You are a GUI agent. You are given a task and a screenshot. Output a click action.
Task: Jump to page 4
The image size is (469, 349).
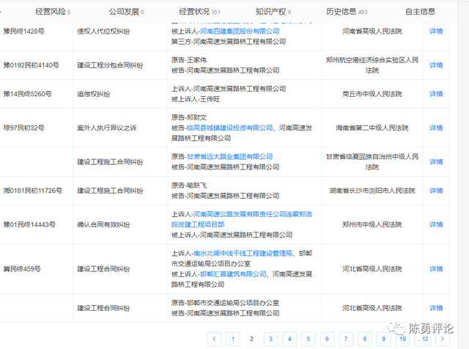click(289, 339)
